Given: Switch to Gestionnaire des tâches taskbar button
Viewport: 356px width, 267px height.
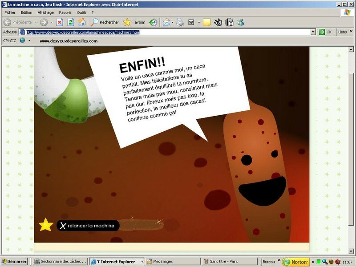Looking at the screenshot, I should point(60,262).
